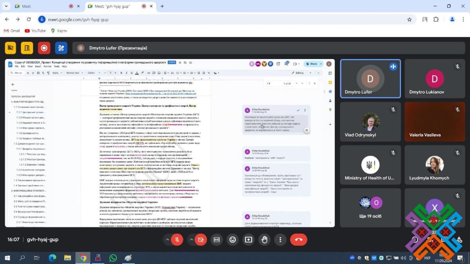Image resolution: width=470 pixels, height=264 pixels.
Task: Open emoji reactions in Meet
Action: click(x=233, y=239)
